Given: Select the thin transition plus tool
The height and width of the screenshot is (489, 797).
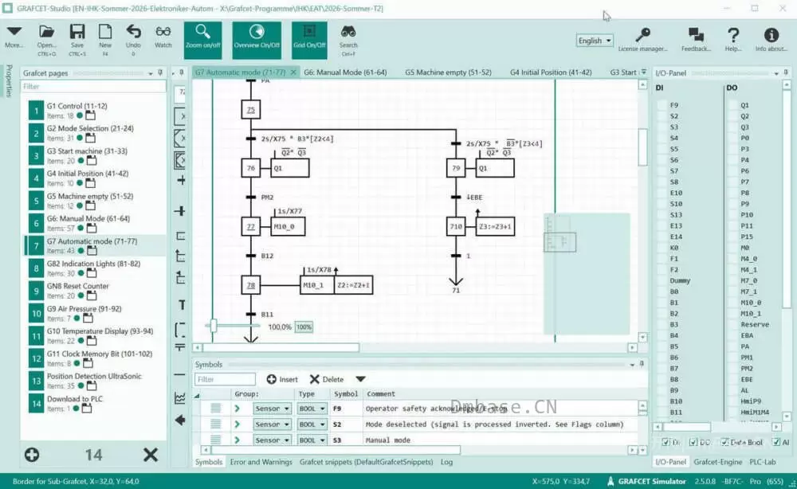Looking at the screenshot, I should [181, 180].
